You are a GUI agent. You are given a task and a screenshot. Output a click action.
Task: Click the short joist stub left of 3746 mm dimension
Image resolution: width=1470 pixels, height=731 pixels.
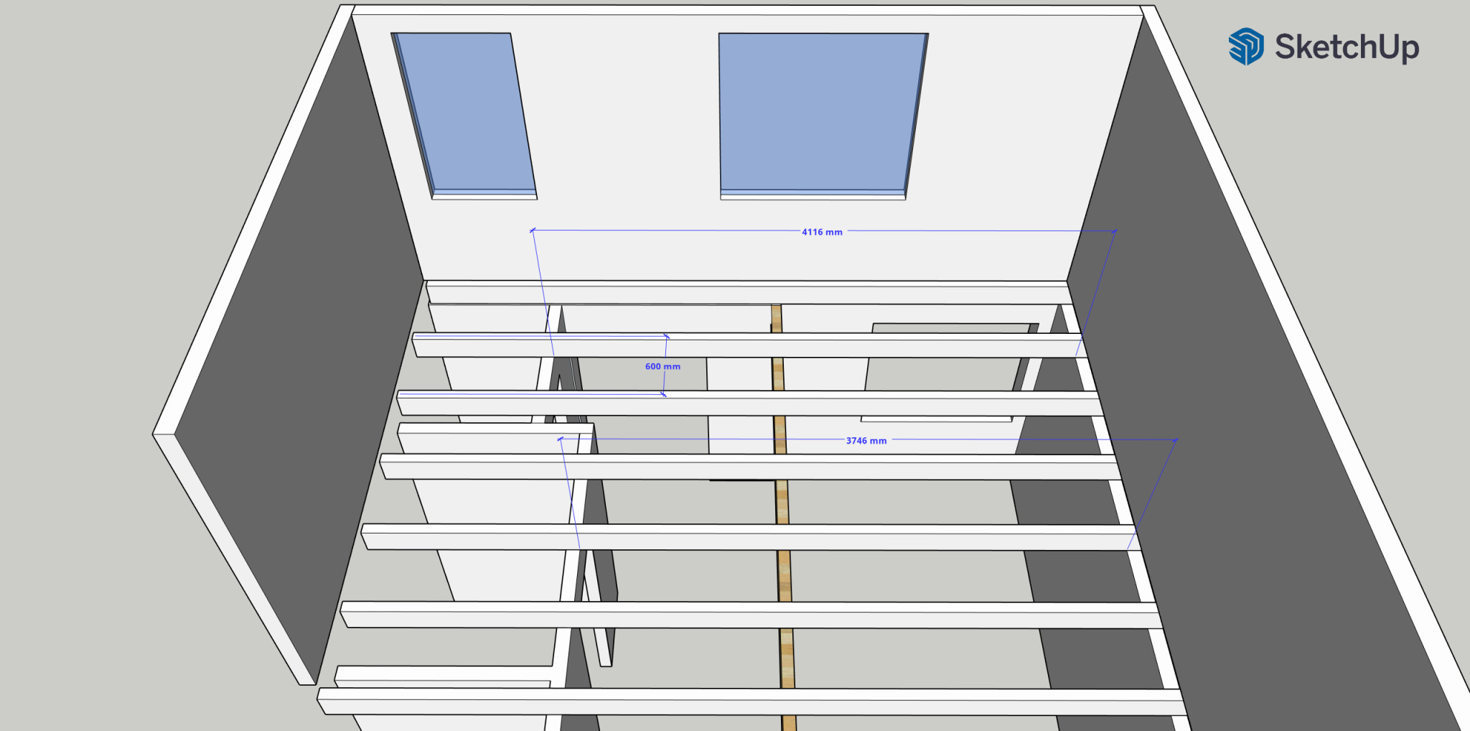tap(495, 438)
